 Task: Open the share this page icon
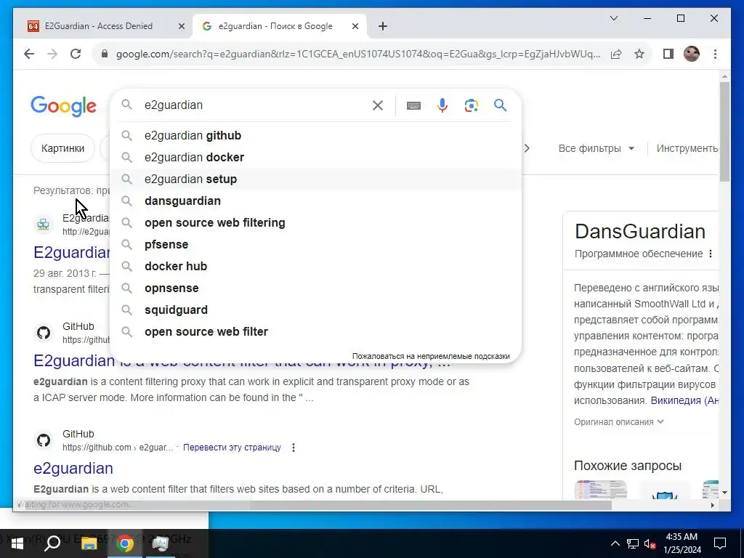coord(616,54)
